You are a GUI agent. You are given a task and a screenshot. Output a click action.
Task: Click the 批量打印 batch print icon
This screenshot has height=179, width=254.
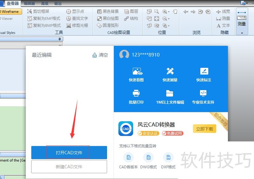pyautogui.click(x=136, y=94)
